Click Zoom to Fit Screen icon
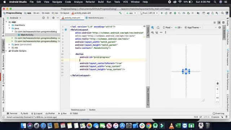 coord(217,102)
